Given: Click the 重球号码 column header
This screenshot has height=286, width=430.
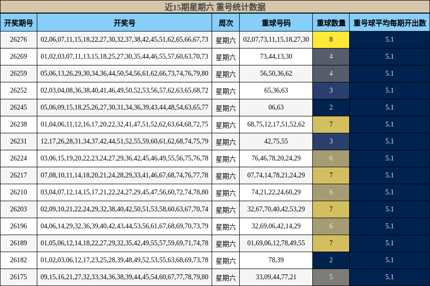Looking at the screenshot, I should (x=276, y=23).
